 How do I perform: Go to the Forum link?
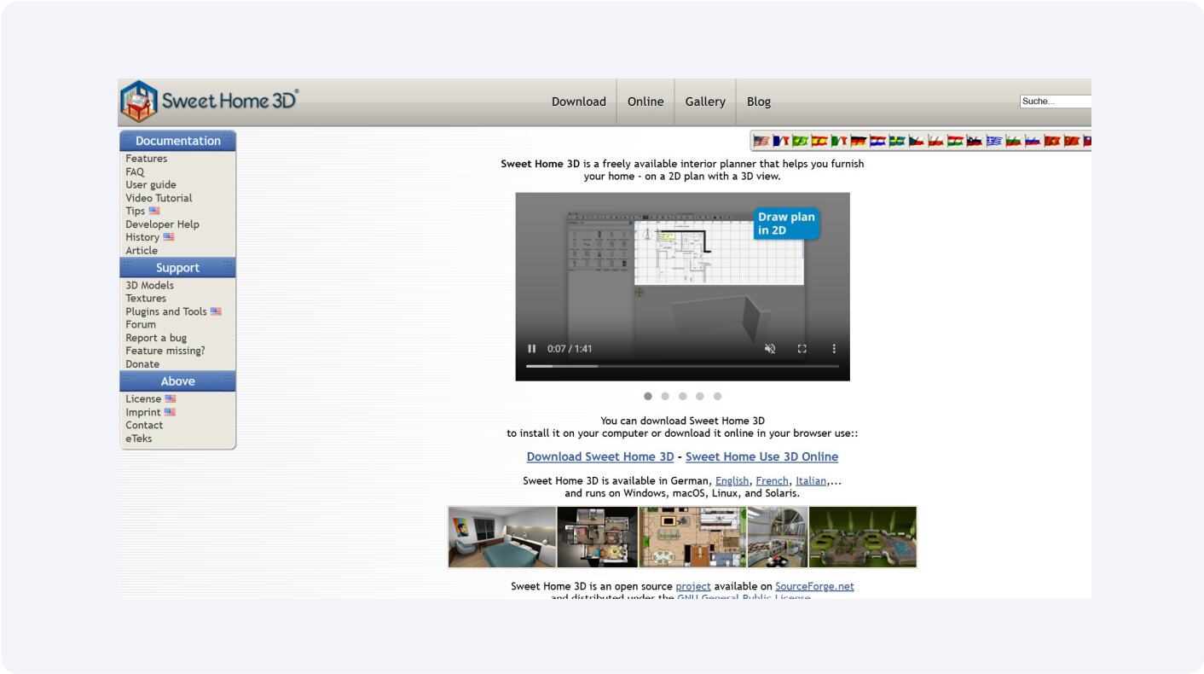click(141, 325)
